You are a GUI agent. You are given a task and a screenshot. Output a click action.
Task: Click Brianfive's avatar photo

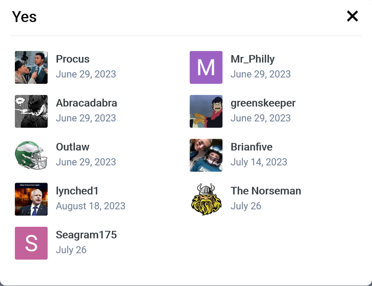tap(206, 155)
